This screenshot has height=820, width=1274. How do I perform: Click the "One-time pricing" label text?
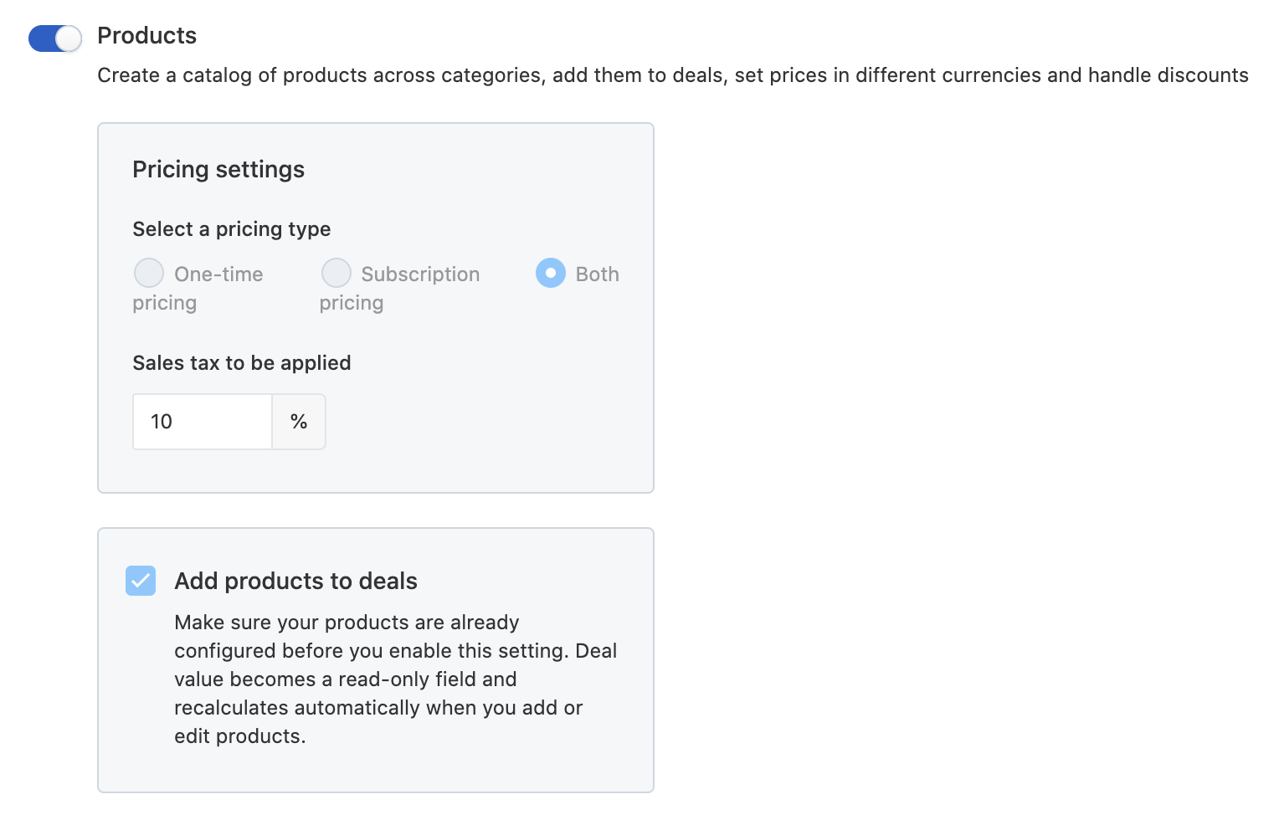click(x=218, y=274)
